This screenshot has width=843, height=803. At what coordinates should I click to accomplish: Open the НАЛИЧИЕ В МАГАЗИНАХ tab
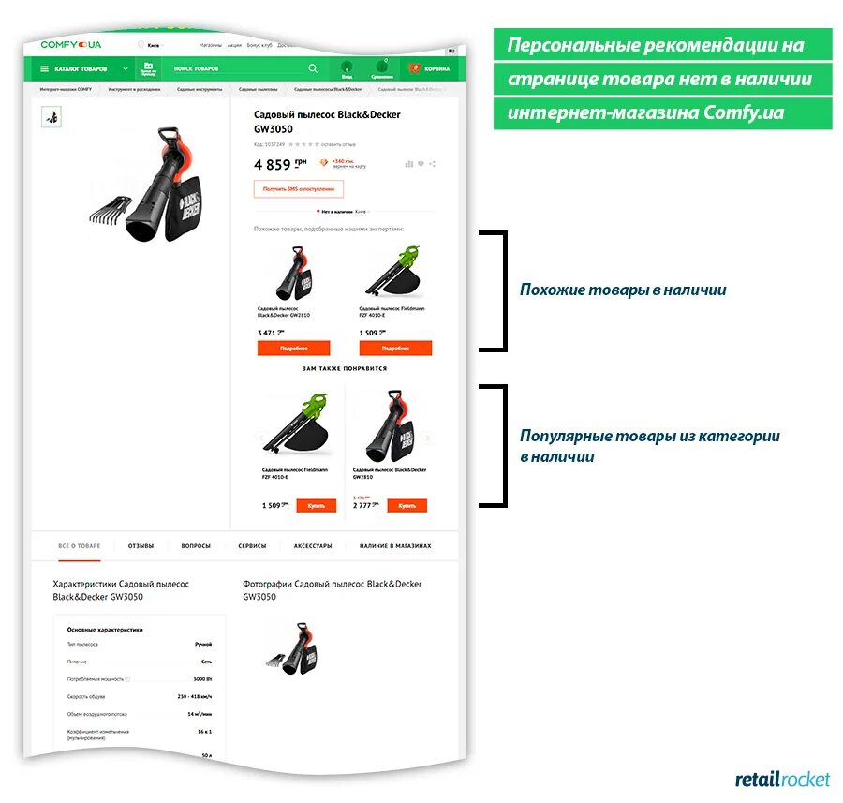click(395, 546)
